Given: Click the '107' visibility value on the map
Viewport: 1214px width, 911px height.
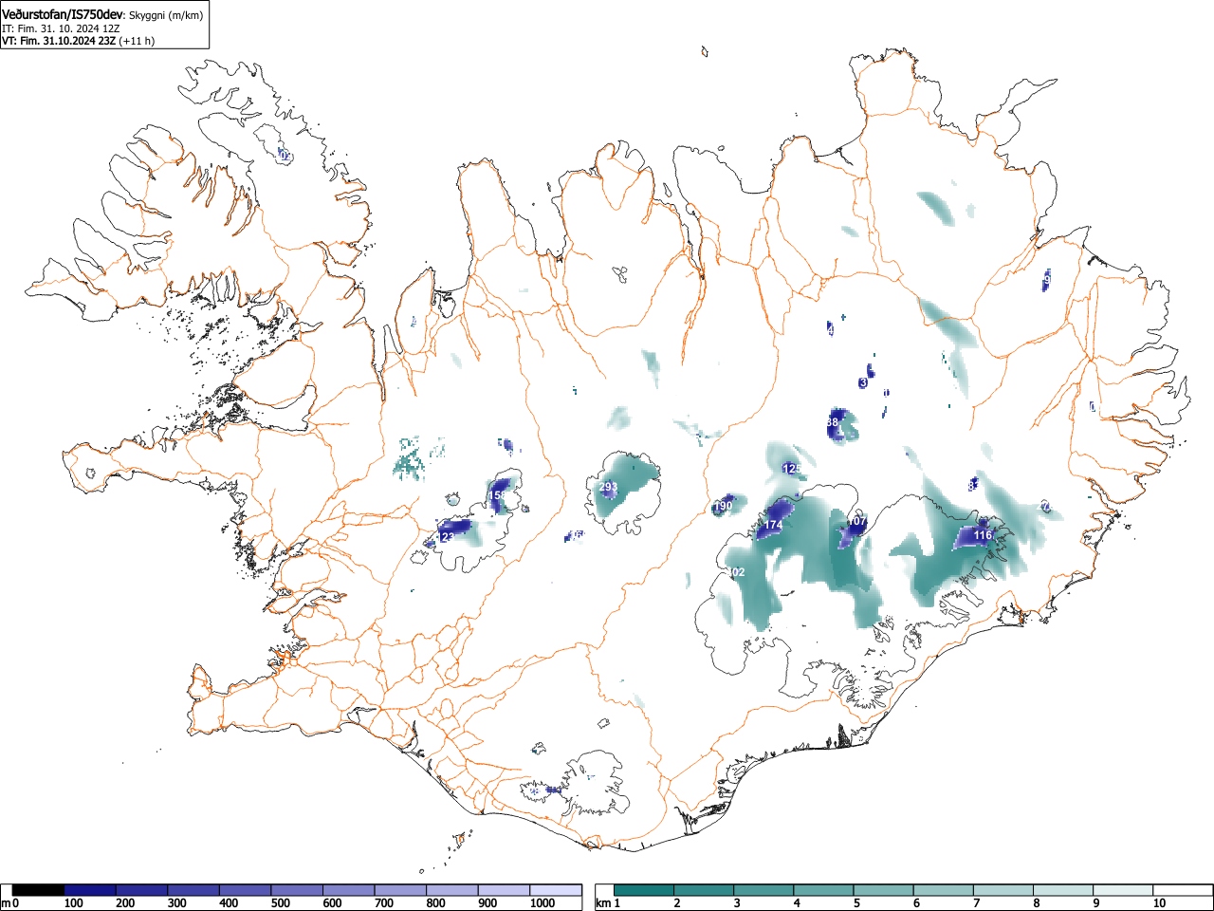Looking at the screenshot, I should [x=856, y=521].
